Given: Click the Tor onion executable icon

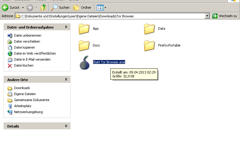Looking at the screenshot, I should click(x=85, y=62).
